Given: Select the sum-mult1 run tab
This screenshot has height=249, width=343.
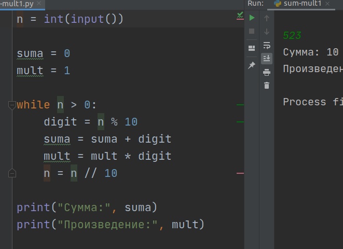Looking at the screenshot, I should (302, 4).
